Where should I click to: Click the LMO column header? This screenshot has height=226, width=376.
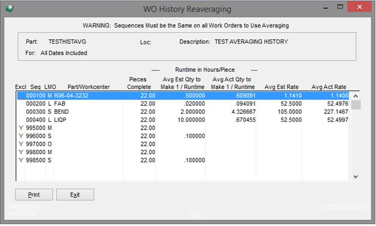[x=50, y=87]
